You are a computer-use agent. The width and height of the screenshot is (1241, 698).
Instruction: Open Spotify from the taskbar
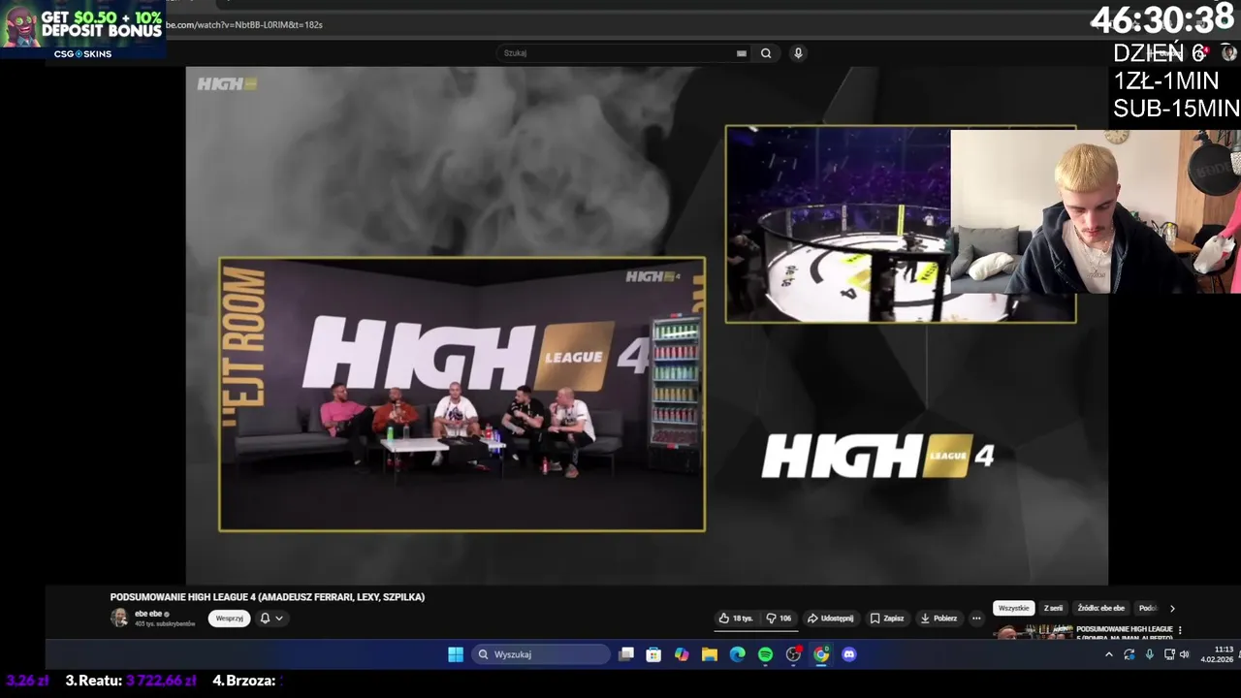coord(765,654)
